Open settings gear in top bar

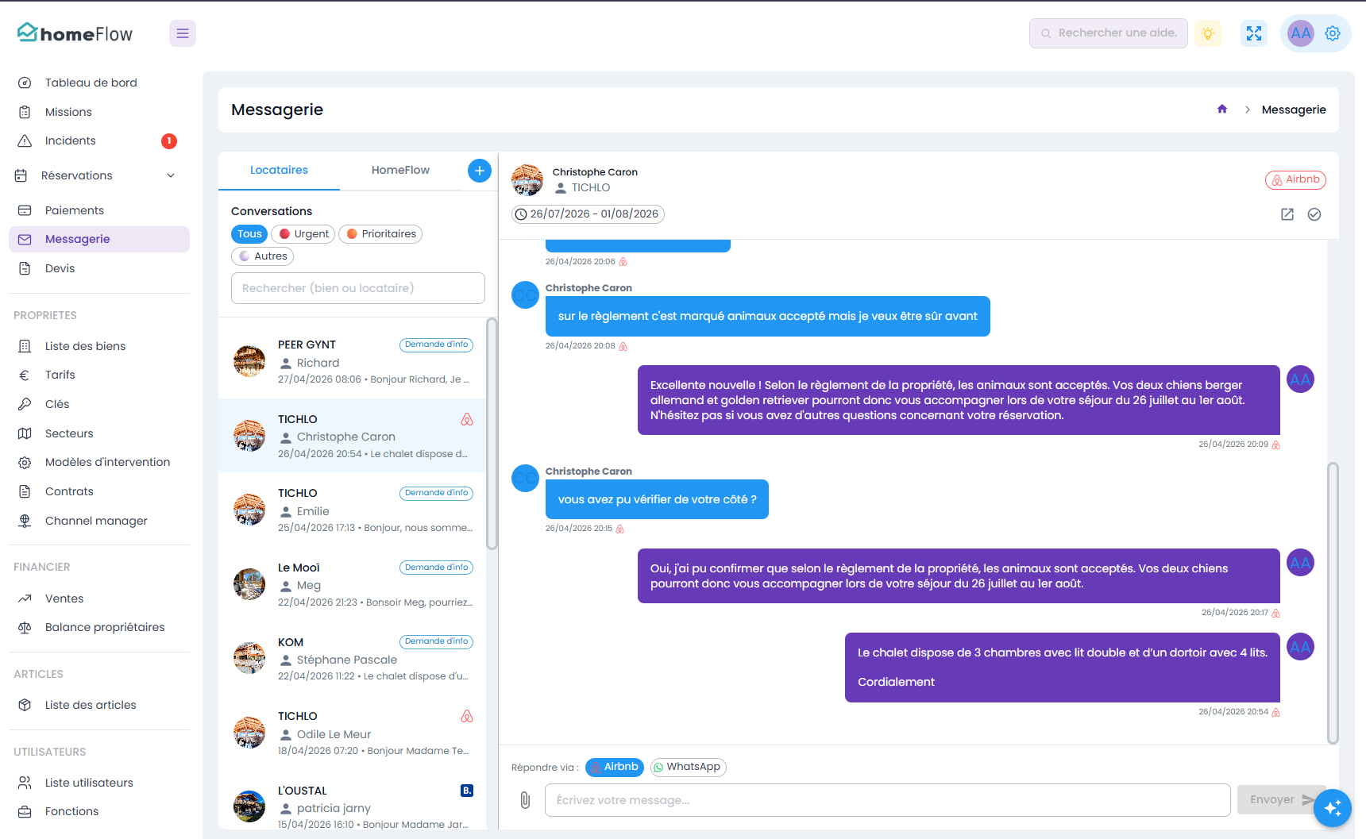point(1333,33)
